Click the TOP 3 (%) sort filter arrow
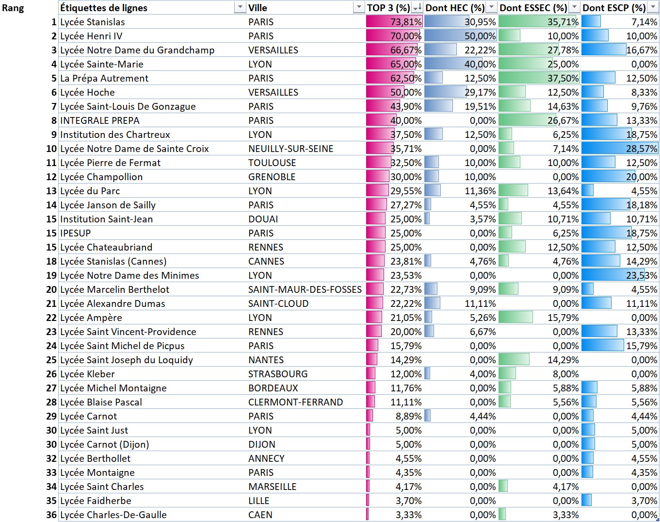Screen dimensions: 660x522 tap(417, 8)
